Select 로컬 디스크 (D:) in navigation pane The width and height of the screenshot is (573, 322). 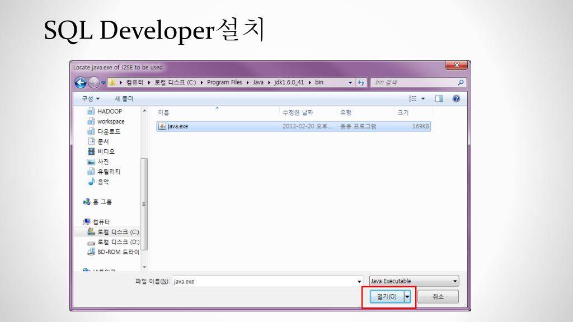(x=113, y=242)
